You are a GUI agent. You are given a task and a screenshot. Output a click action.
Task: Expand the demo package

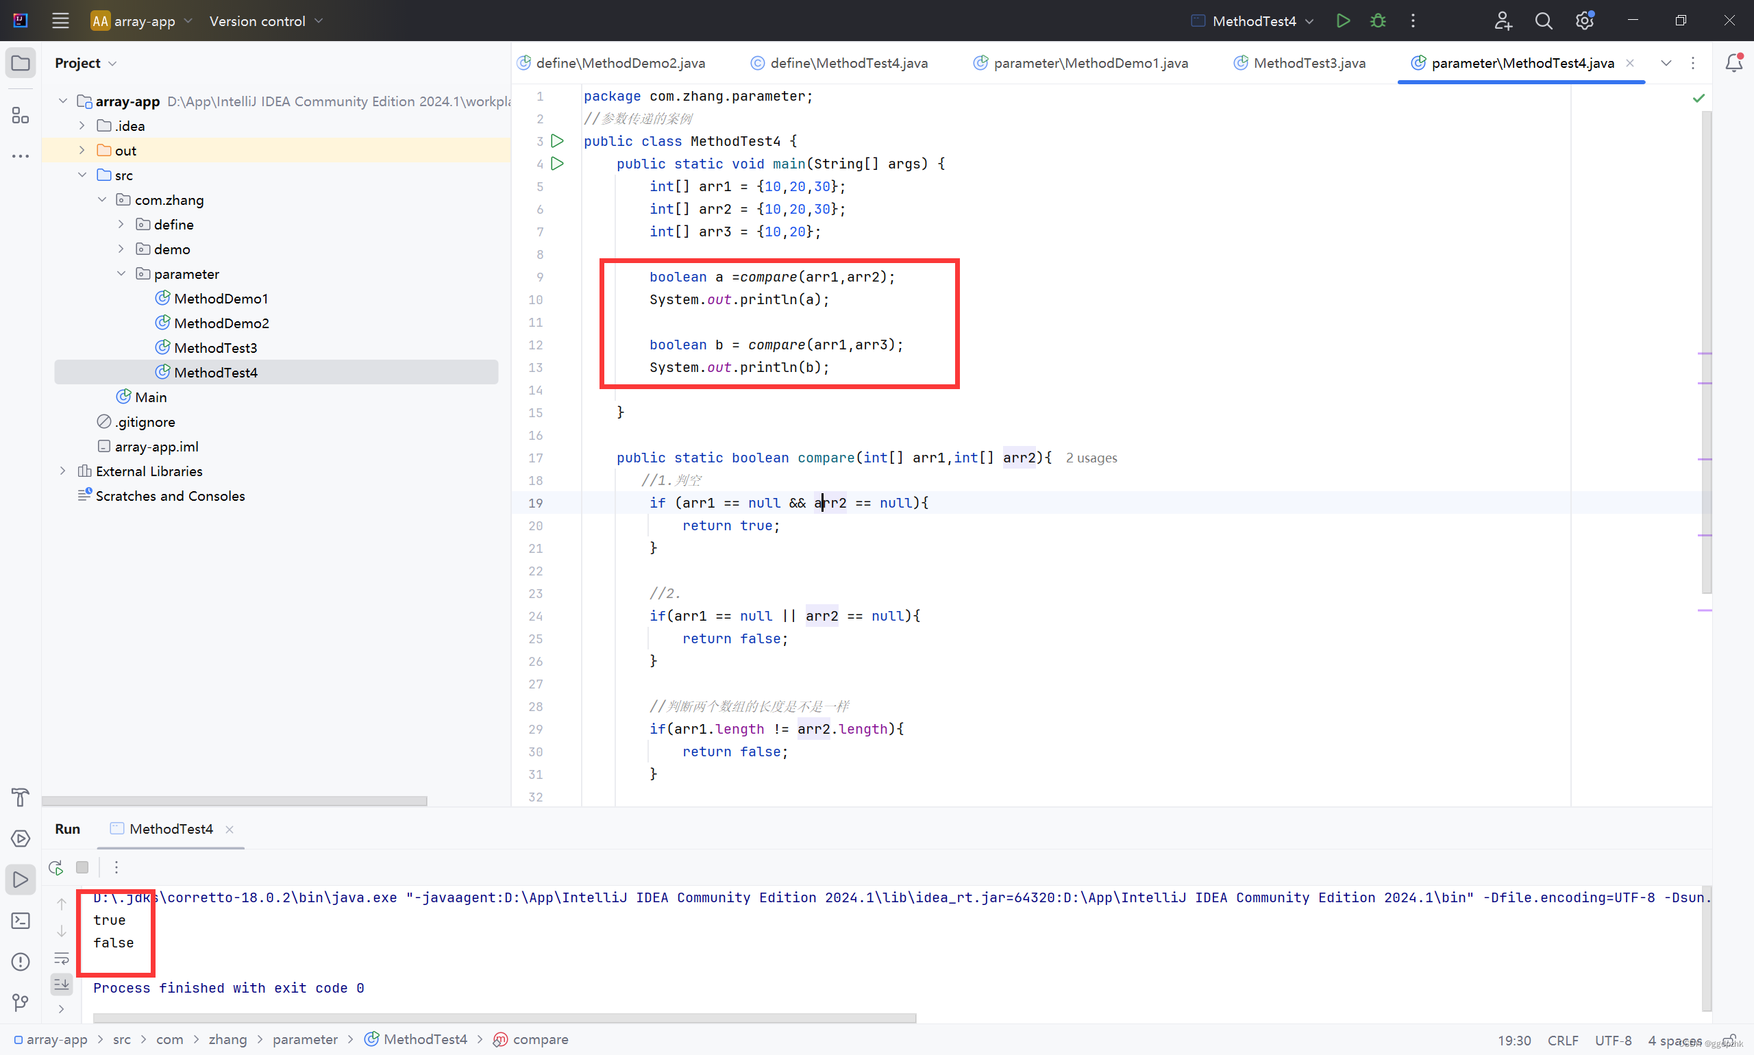click(121, 249)
